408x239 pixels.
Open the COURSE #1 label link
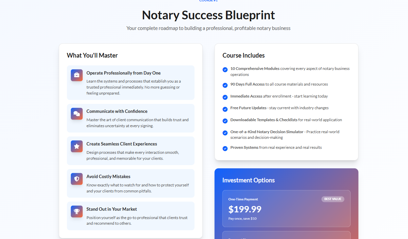click(x=208, y=1)
